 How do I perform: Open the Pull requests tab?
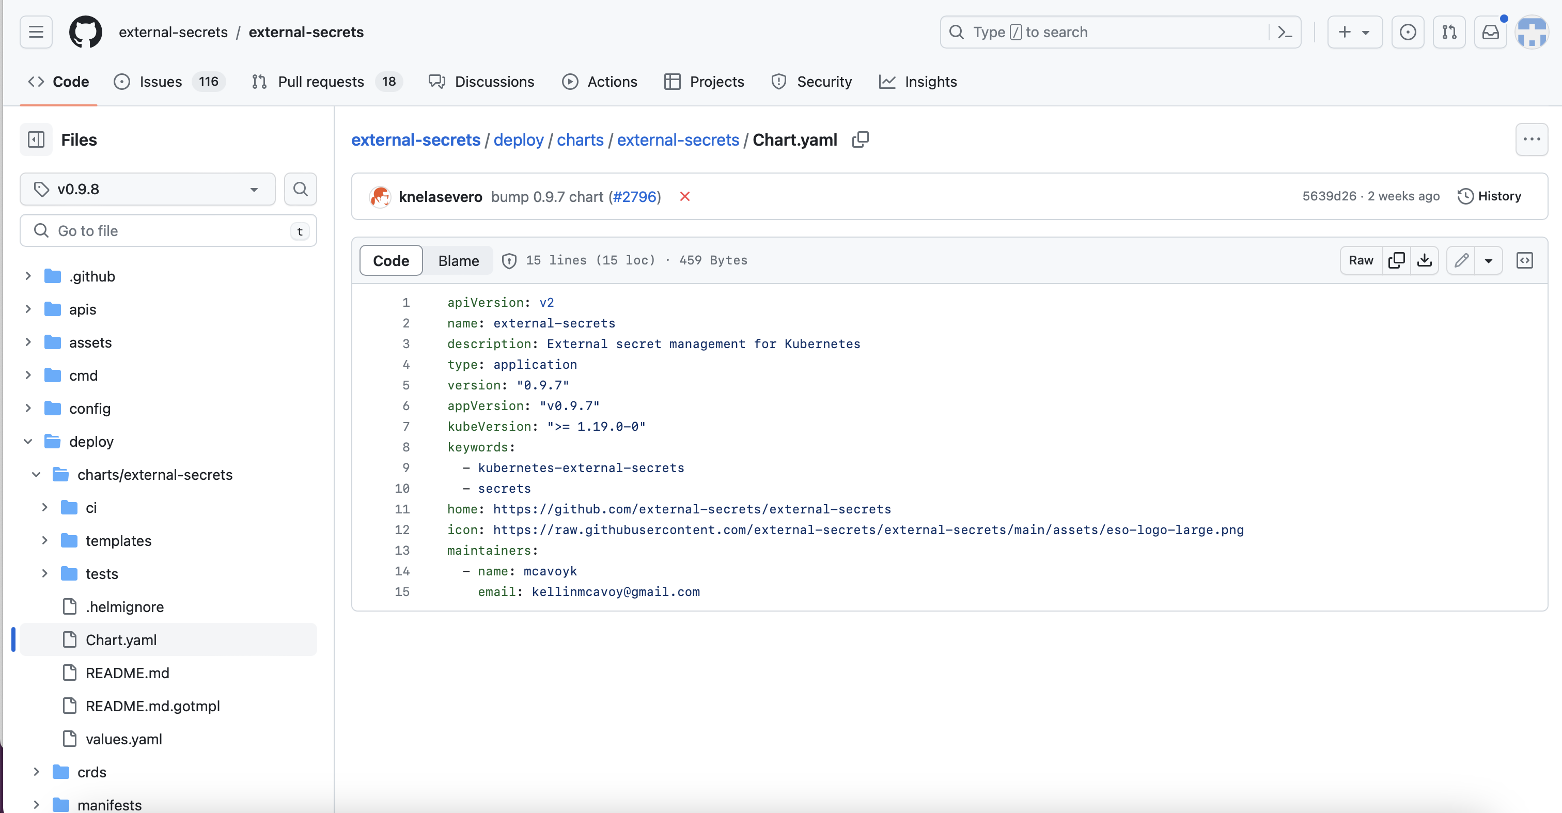320,82
